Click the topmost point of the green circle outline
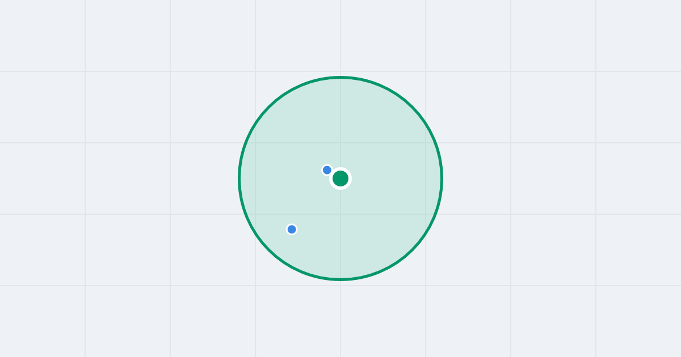Screen dimensions: 681x357 click(340, 77)
